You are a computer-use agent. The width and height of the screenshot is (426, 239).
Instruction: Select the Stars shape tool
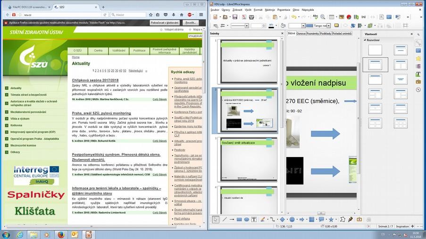click(x=331, y=220)
